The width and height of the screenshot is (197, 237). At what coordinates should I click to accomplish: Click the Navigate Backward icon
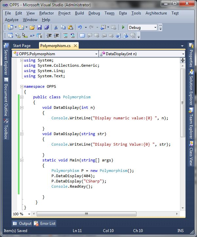[103, 27]
